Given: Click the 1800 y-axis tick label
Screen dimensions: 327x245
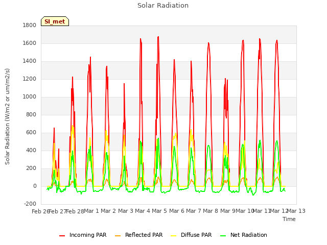Looking at the screenshot, I should (30, 25).
